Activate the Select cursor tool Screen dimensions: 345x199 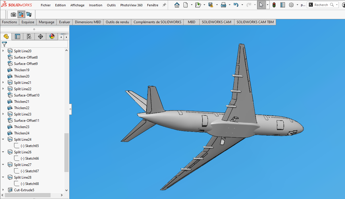(261, 5)
